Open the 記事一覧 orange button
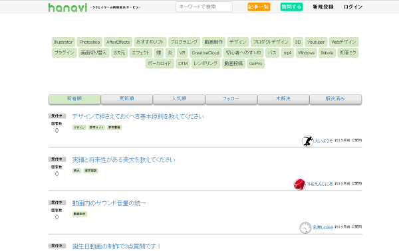The image size is (399, 251). 259,7
